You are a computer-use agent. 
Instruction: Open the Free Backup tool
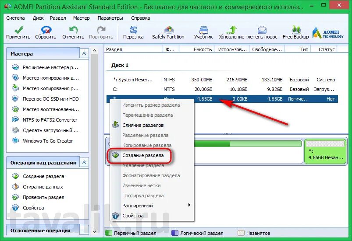coord(295,33)
